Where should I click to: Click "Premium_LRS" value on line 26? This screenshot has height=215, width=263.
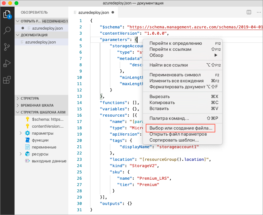click(152, 178)
